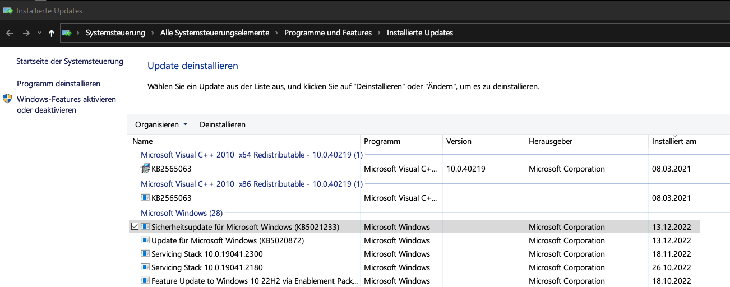Click the forward navigation arrow
This screenshot has width=730, height=287.
[x=26, y=33]
